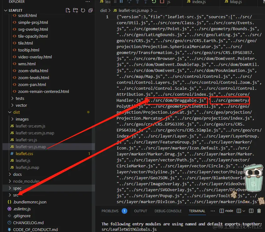Open the explorer more actions ellipsis
Image resolution: width=265 pixels, height=232 pixels.
87,2
